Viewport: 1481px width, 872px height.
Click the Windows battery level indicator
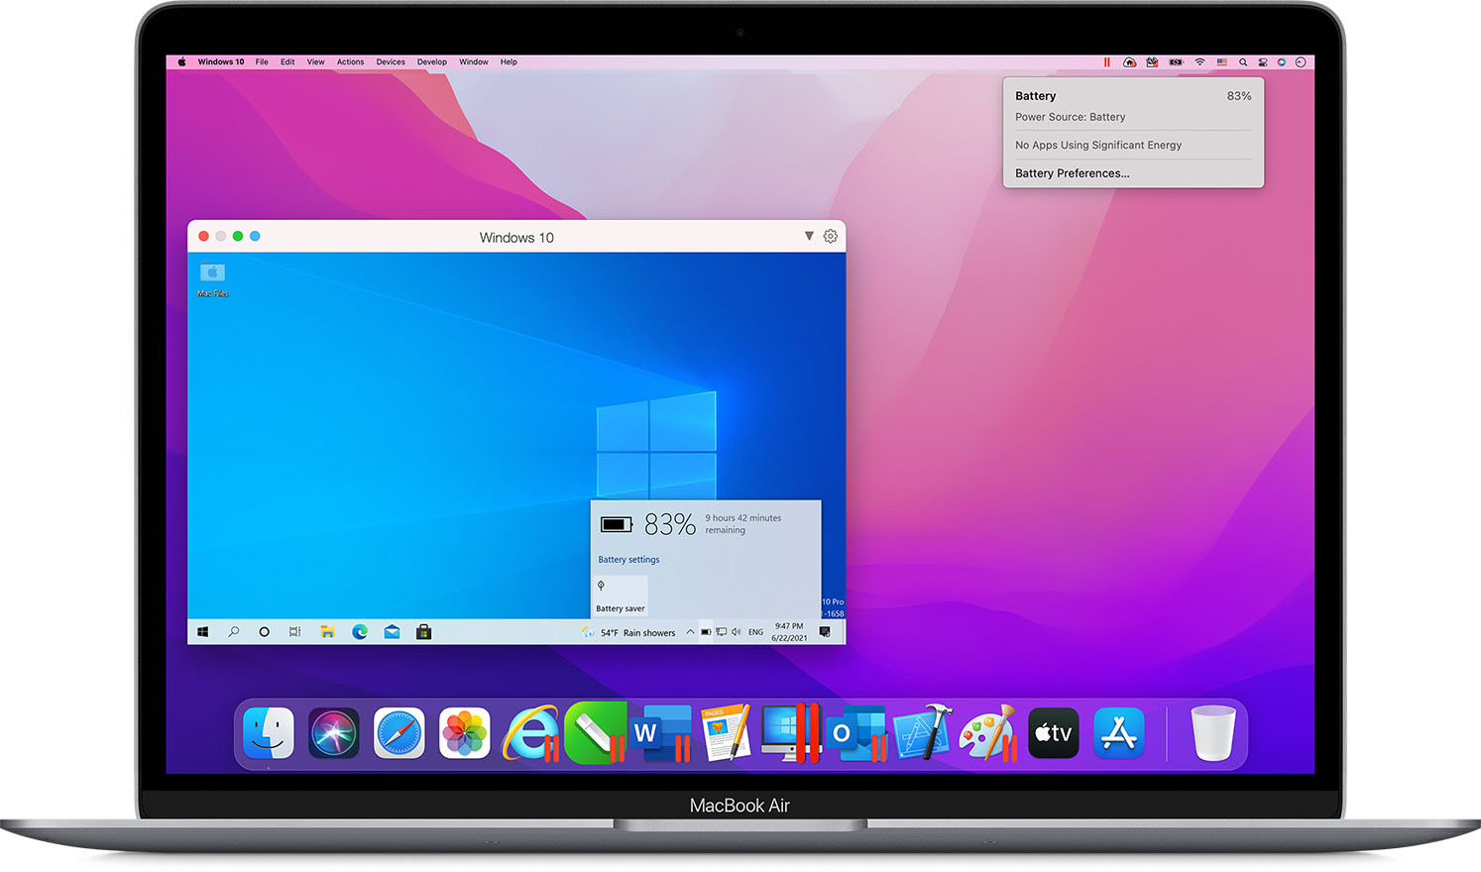coord(704,632)
